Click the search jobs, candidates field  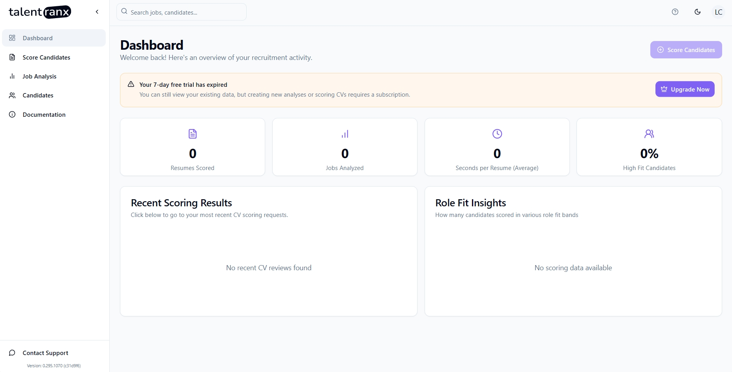click(x=182, y=12)
